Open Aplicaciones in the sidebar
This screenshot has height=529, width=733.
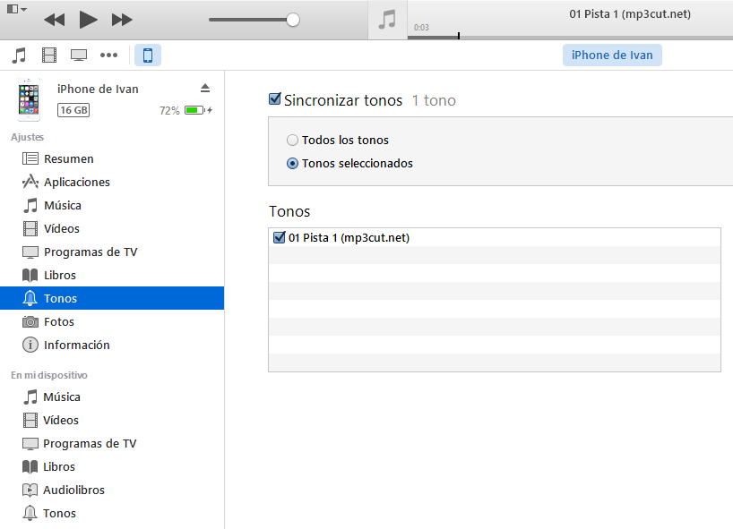pos(112,182)
